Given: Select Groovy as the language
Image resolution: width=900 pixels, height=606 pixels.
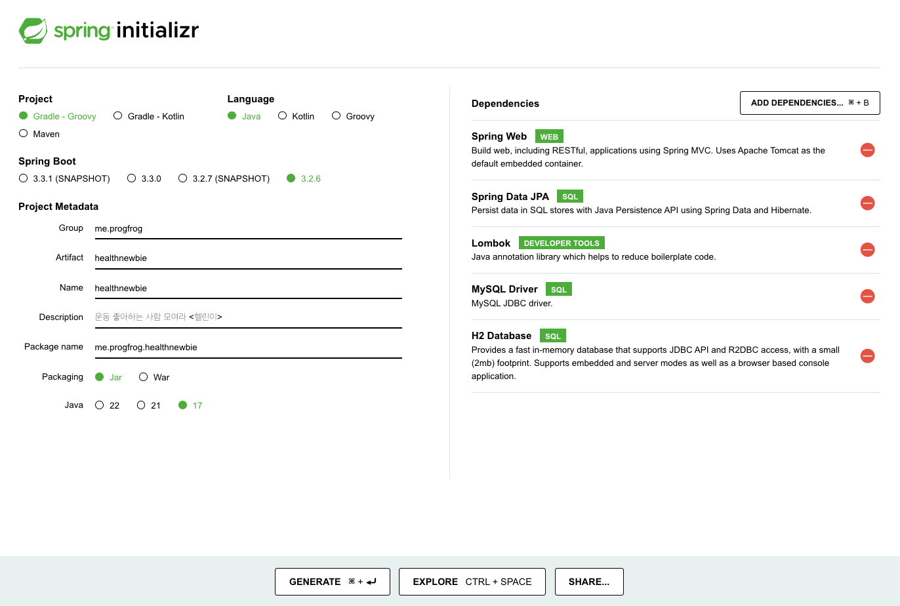Looking at the screenshot, I should [354, 116].
